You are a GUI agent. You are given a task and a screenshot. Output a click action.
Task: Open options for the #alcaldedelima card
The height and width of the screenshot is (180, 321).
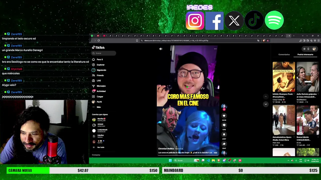click(294, 137)
